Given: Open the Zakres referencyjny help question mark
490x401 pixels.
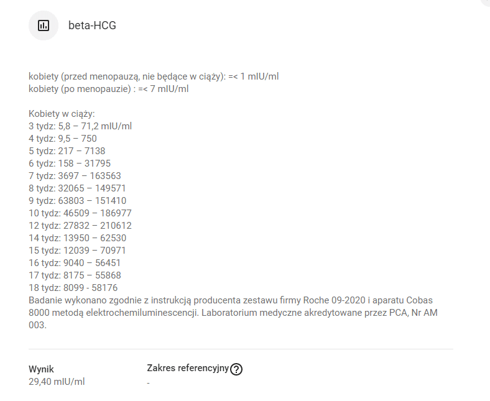Looking at the screenshot, I should (236, 369).
